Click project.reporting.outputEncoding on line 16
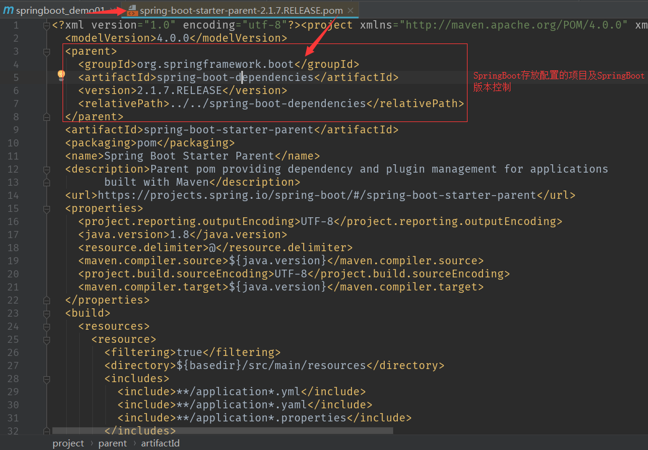Viewport: 648px width, 450px height. coord(320,221)
